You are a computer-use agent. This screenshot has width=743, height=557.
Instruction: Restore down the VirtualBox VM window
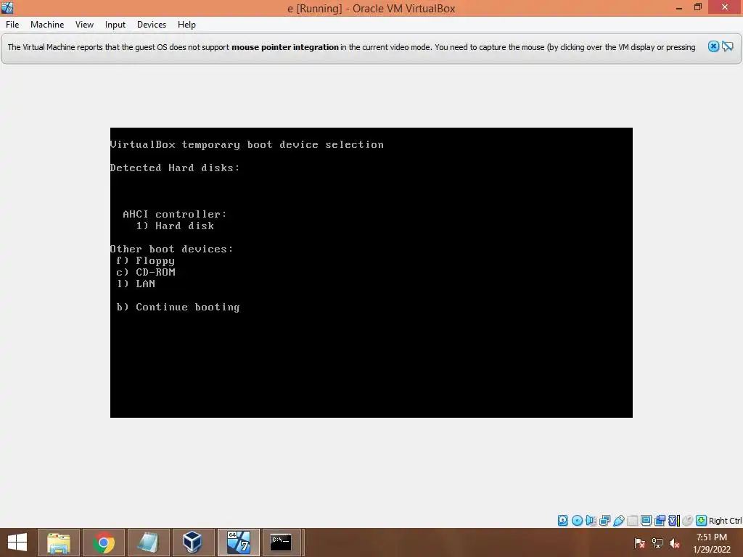pos(698,7)
